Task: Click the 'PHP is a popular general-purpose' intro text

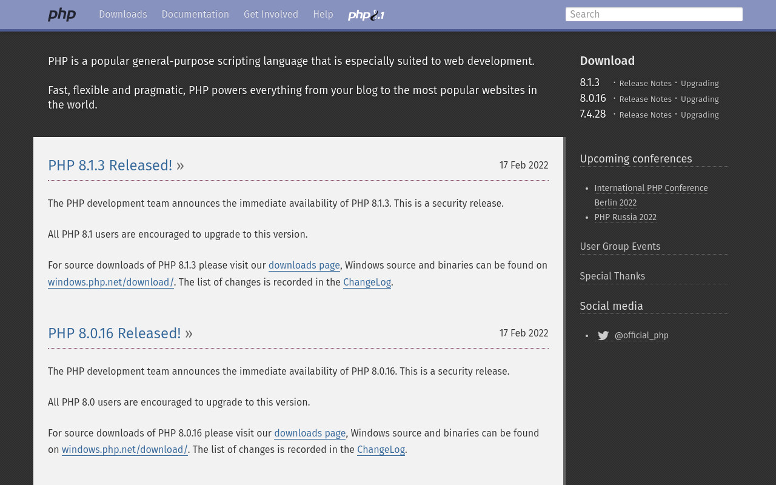Action: tap(291, 61)
